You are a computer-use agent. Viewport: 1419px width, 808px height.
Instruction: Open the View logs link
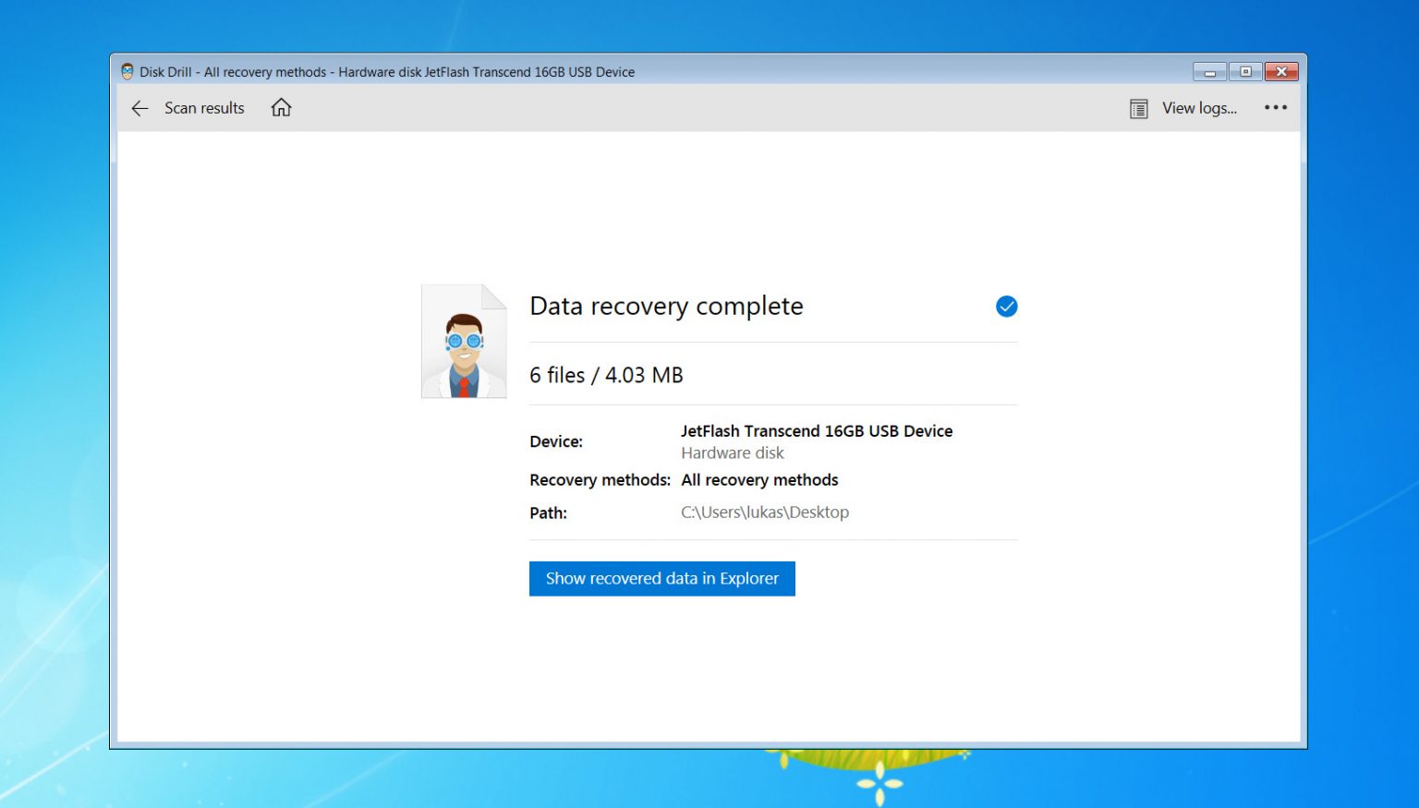point(1198,108)
